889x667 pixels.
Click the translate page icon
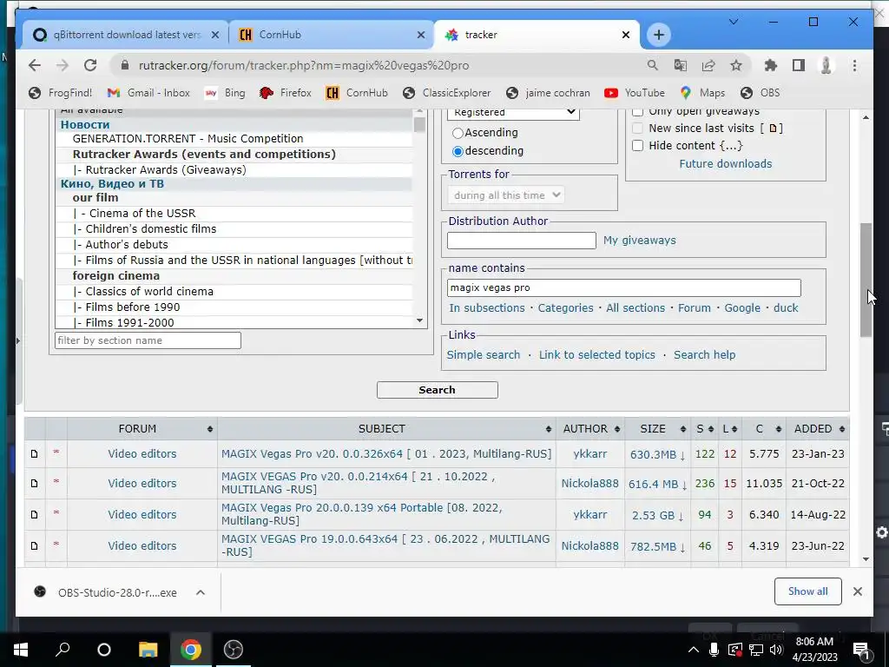(x=681, y=65)
